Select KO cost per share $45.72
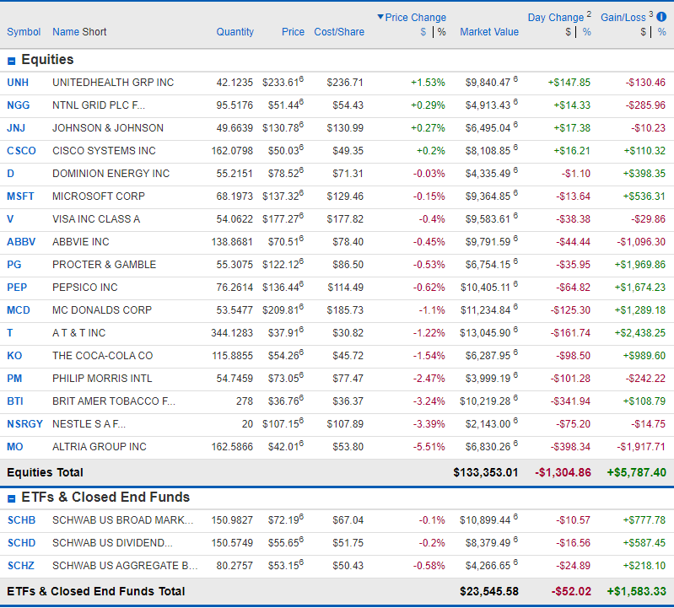The width and height of the screenshot is (674, 608). point(348,356)
